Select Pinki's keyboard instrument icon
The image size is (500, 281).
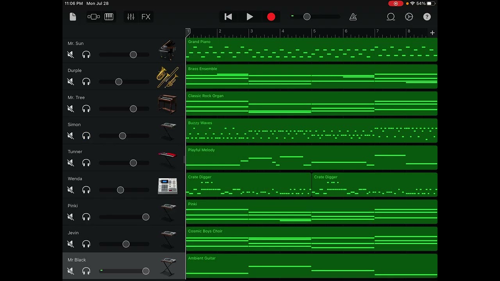pyautogui.click(x=168, y=213)
